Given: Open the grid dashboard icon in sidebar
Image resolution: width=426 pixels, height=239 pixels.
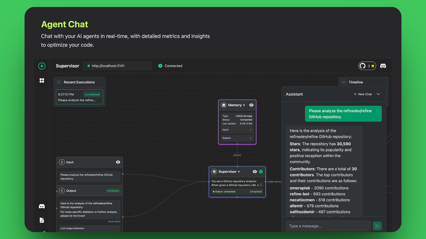Looking at the screenshot, I should pyautogui.click(x=42, y=81).
